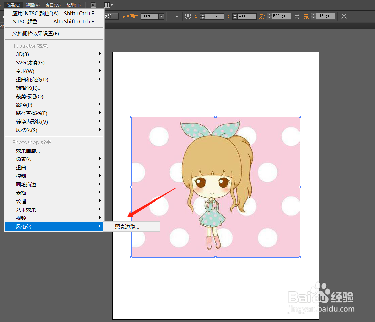Viewport: 375px width, 322px height.
Task: Click bottom-right selection handle of image
Action: pos(300,257)
